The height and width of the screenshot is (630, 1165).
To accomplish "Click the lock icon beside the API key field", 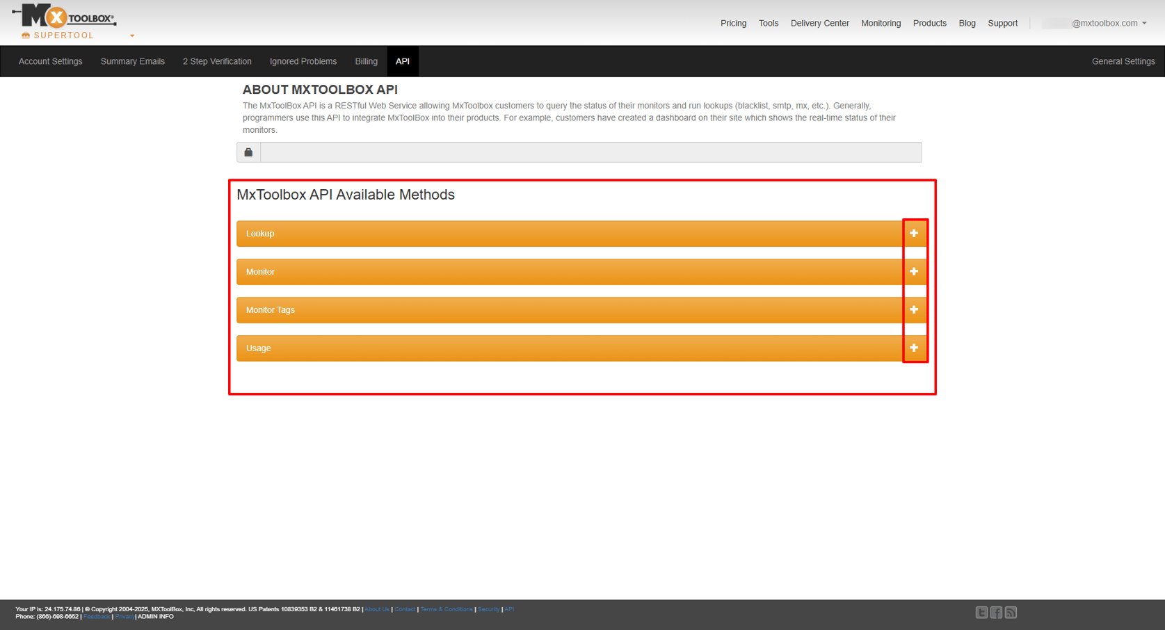I will click(248, 152).
